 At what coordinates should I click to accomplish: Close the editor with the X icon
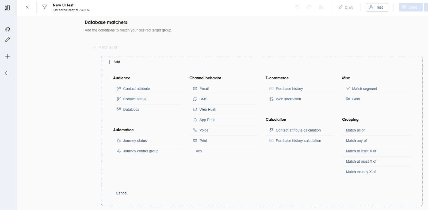[x=27, y=7]
